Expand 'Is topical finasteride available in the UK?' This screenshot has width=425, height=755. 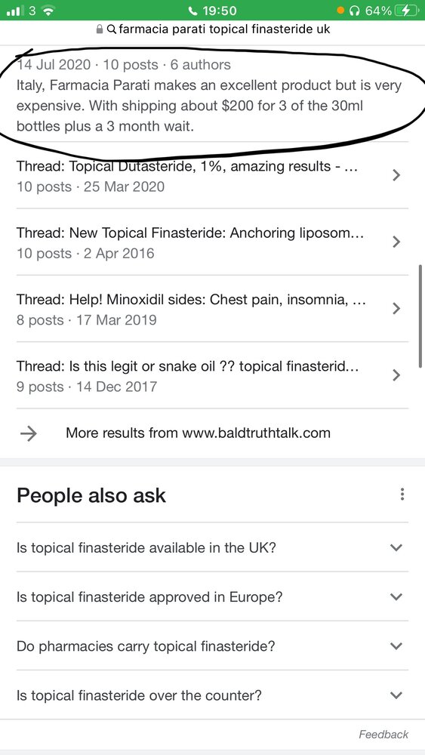212,547
